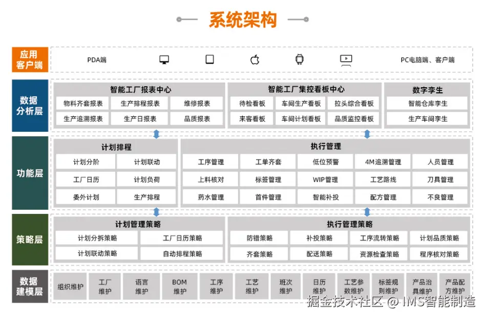The image size is (485, 318).
Task: Click 4M追溯管理 box
Action: click(x=383, y=162)
